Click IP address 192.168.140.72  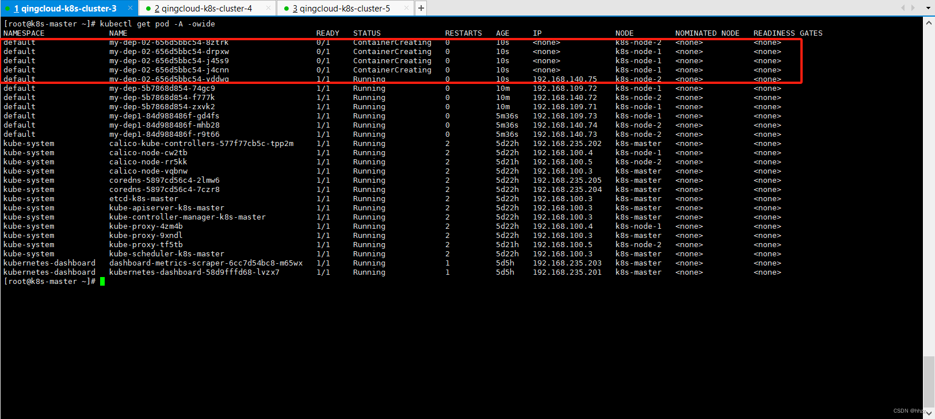click(565, 98)
